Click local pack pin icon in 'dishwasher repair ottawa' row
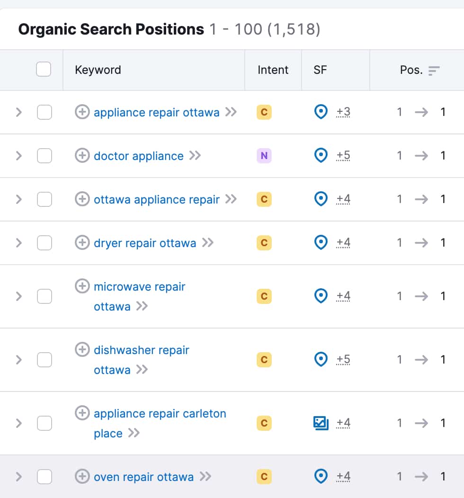 pyautogui.click(x=321, y=359)
